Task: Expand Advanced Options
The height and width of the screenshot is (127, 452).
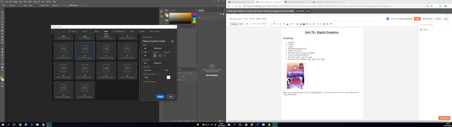Action: (149, 82)
